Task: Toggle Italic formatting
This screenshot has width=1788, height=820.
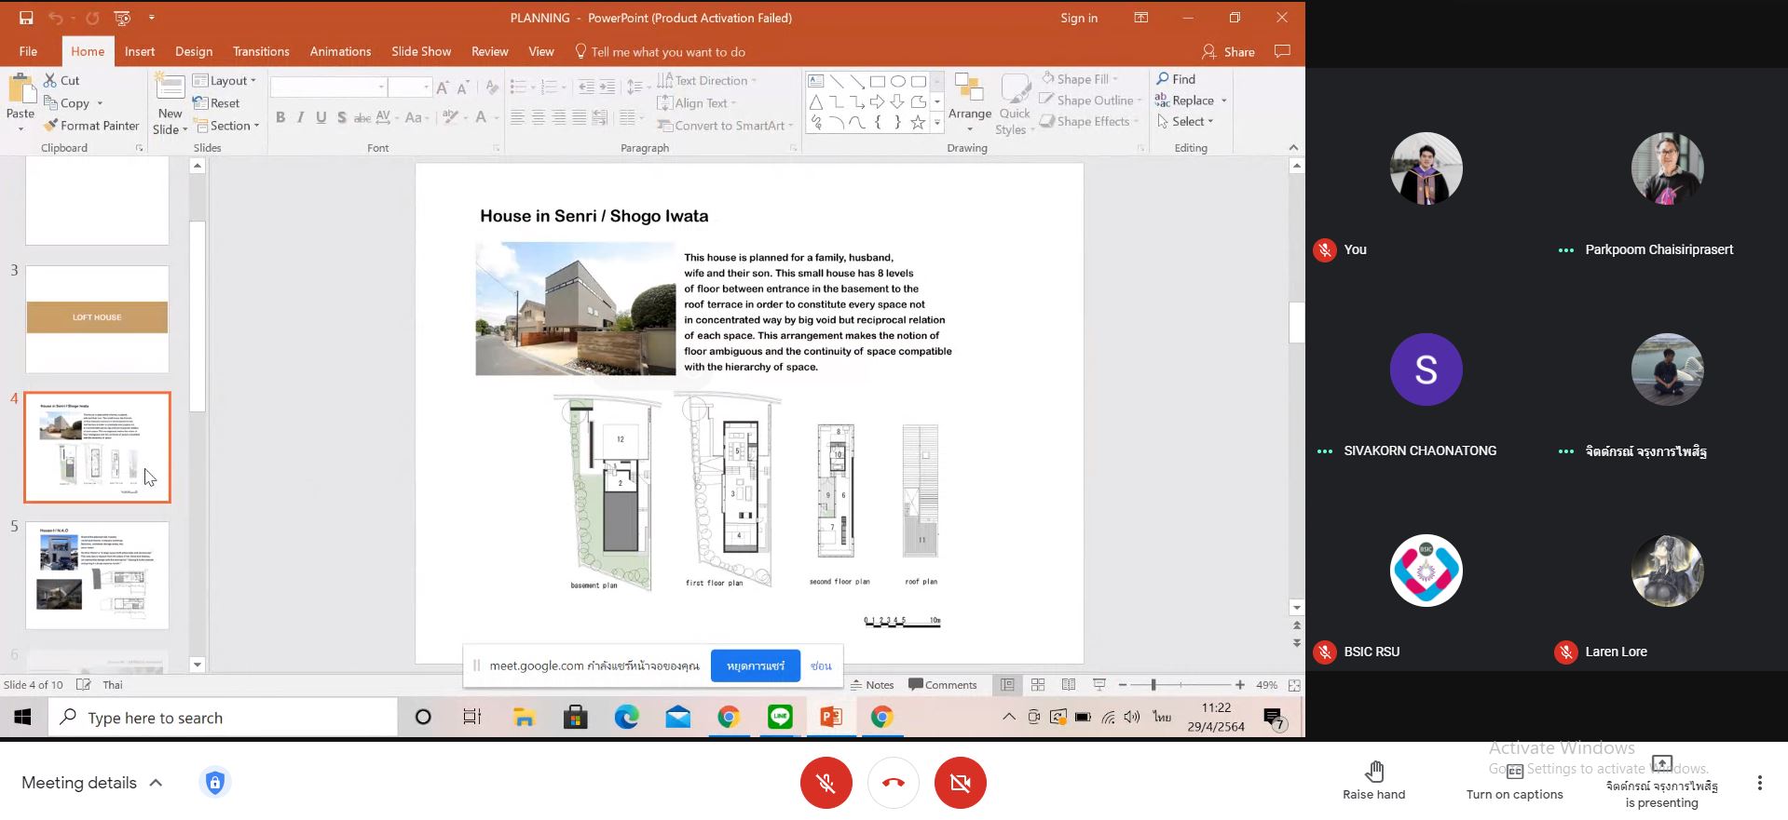Action: [300, 117]
